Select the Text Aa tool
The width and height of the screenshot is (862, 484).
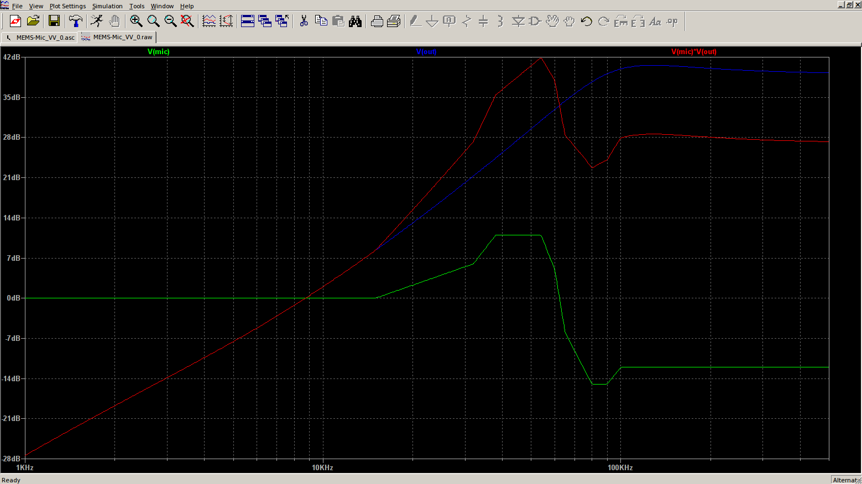(655, 21)
